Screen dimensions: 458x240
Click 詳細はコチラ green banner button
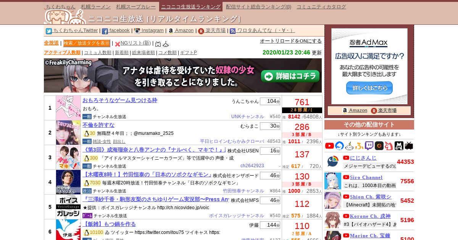point(290,76)
